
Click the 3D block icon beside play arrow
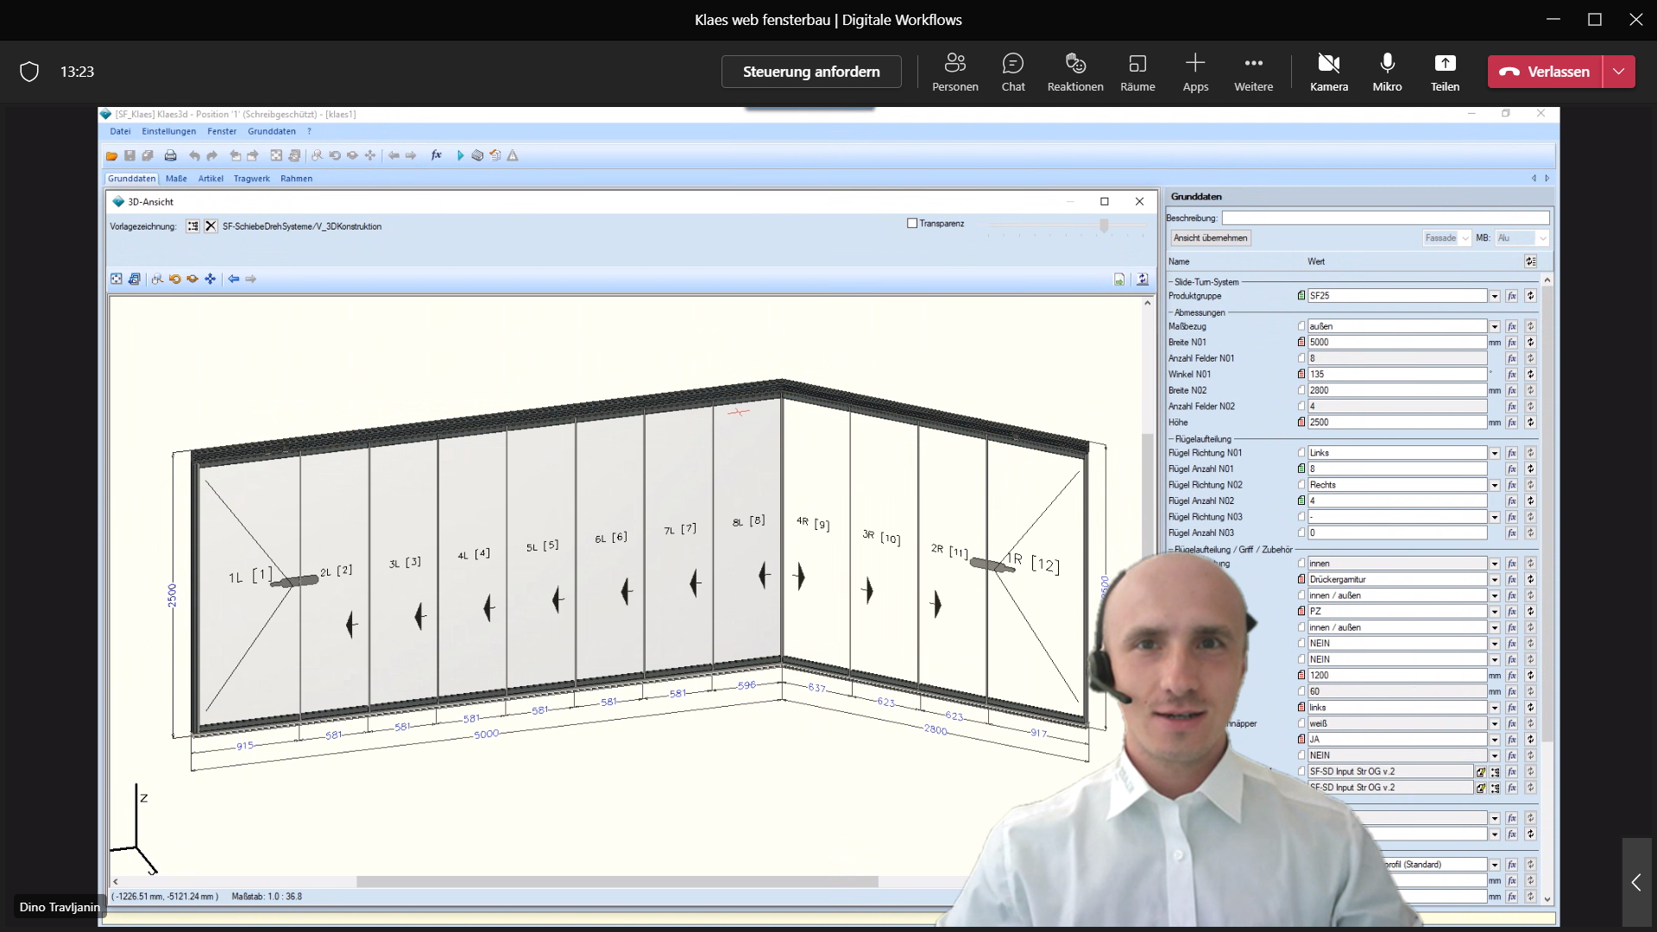pos(477,156)
